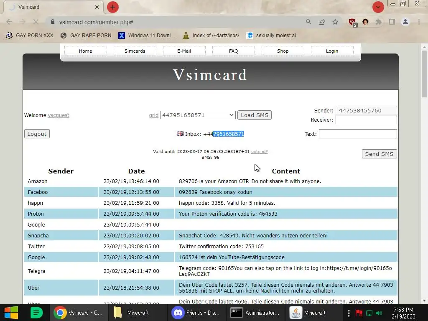Click the happn code 3368 message
Screen dimensions: 428x321
[227, 203]
